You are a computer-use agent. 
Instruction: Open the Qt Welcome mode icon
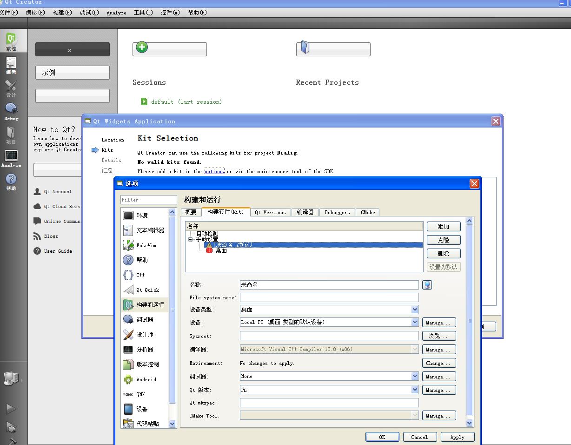click(x=11, y=40)
